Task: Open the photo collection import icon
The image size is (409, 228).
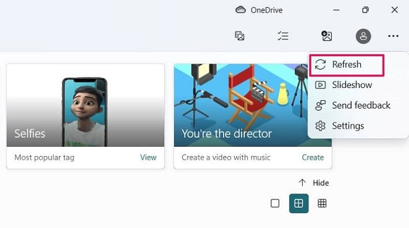Action: [x=239, y=36]
